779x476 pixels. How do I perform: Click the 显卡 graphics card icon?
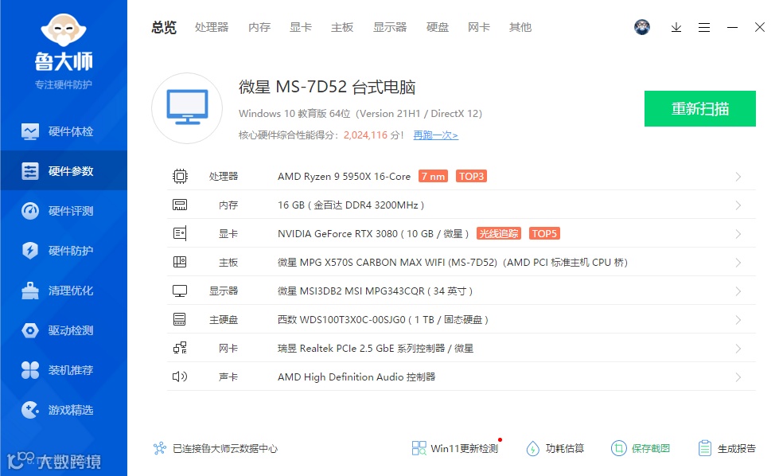pyautogui.click(x=180, y=233)
